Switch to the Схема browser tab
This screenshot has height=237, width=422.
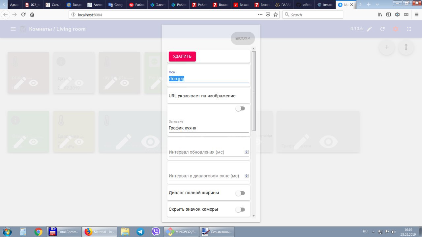coord(53,5)
